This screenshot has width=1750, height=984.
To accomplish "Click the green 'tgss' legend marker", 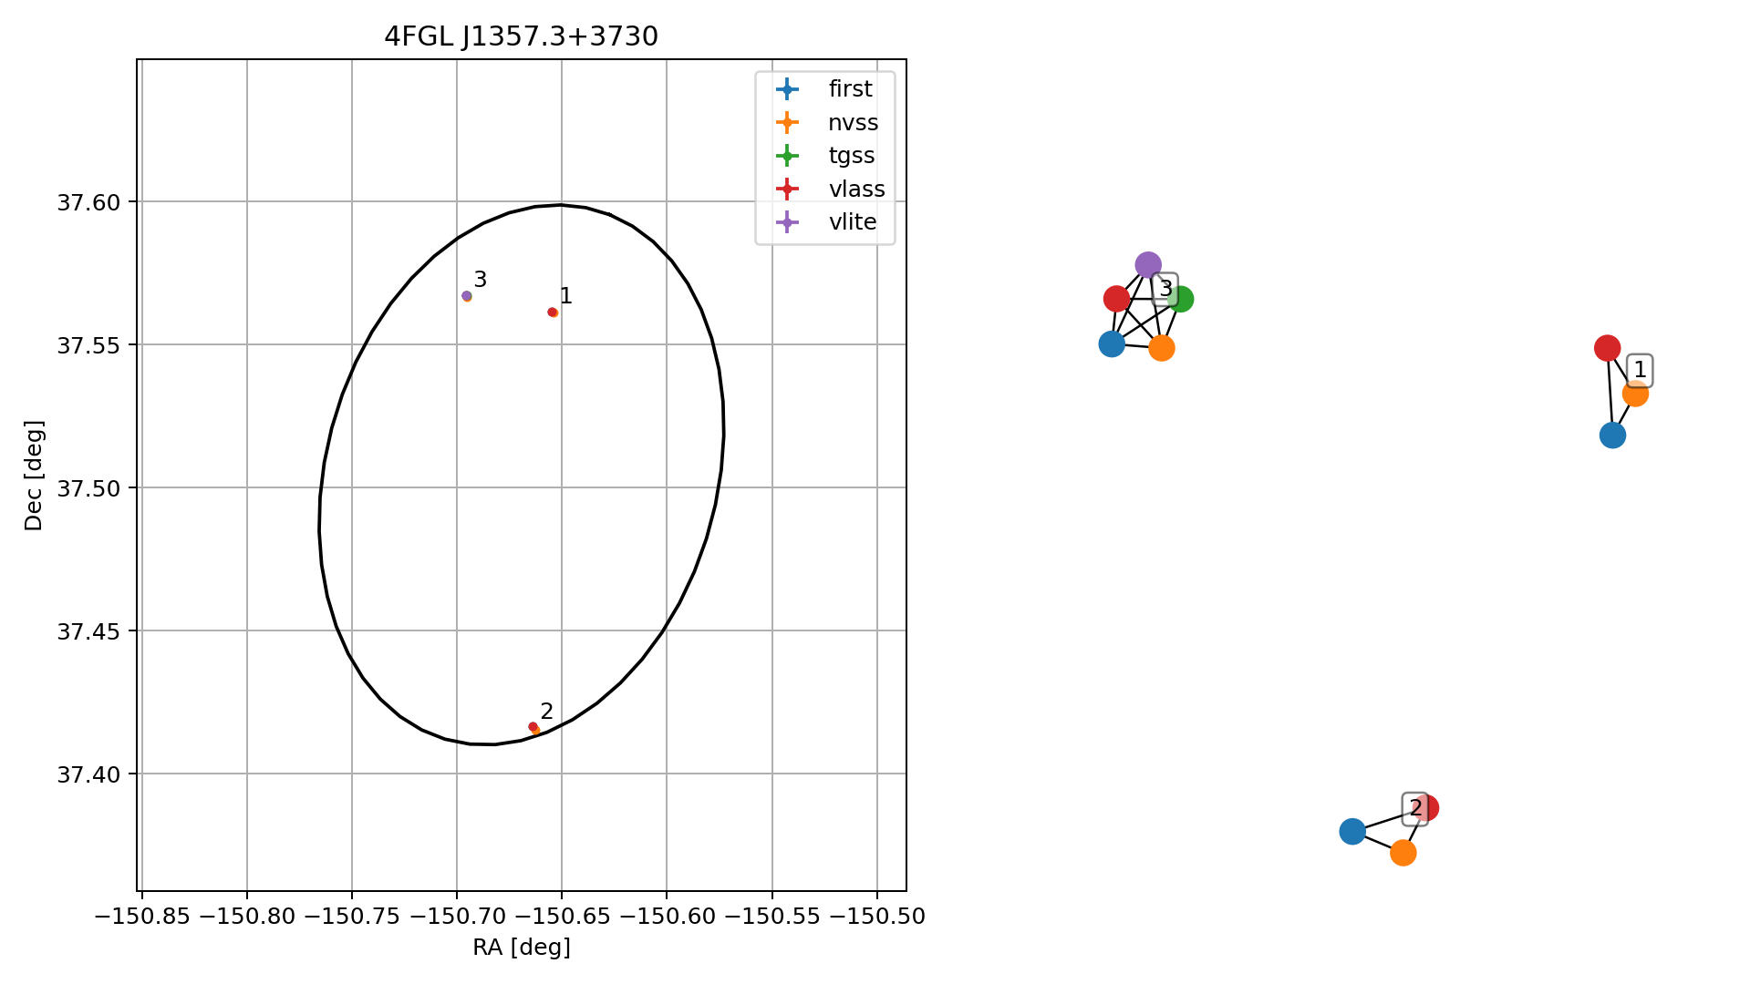I will pos(786,156).
